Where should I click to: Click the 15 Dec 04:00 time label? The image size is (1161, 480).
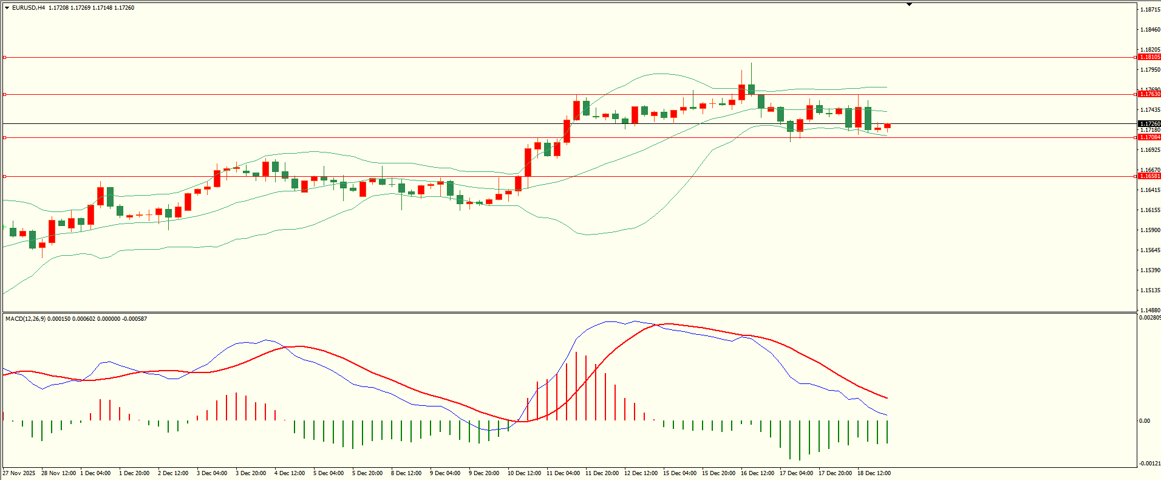point(679,473)
